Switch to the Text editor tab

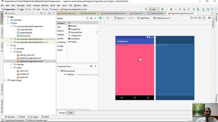(x=70, y=113)
